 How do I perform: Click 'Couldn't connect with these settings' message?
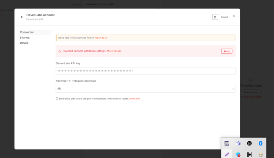coord(84,51)
